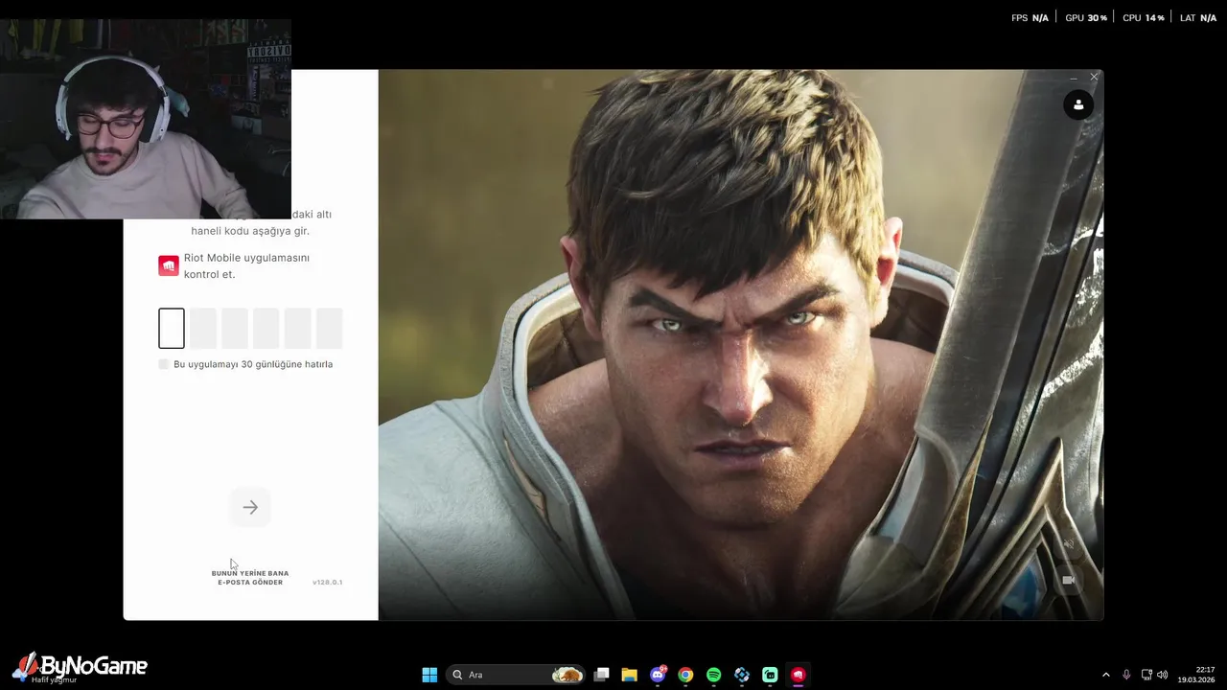Click the second digit box of the code
1227x690 pixels.
coord(203,328)
